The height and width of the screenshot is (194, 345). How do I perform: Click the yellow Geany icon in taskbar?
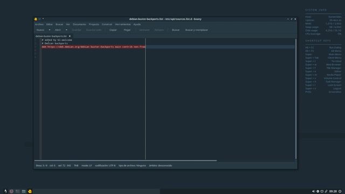(x=30, y=191)
